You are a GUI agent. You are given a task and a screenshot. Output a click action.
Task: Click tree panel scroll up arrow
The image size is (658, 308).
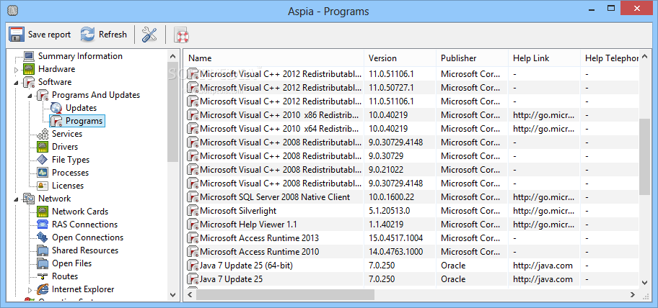pyautogui.click(x=173, y=55)
